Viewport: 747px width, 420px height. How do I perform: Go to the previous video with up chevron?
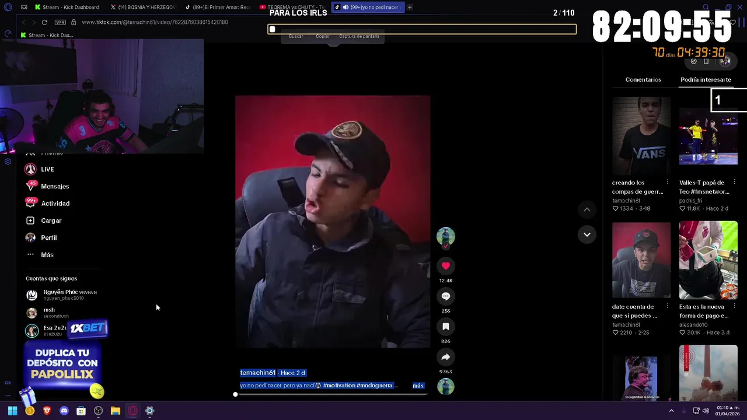pos(587,209)
